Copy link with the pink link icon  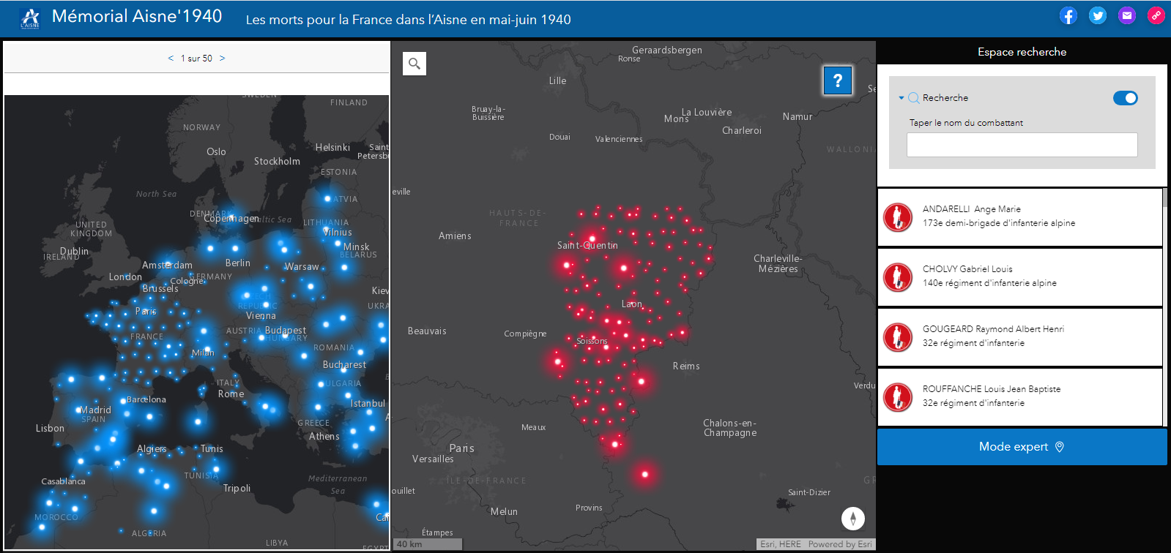click(1156, 15)
